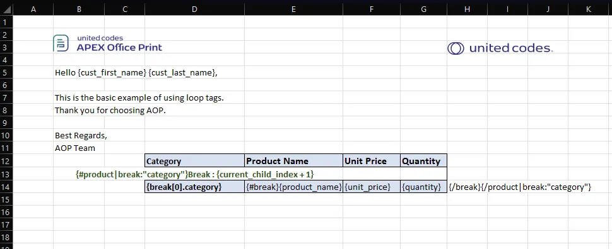Select the 'Best Regards,' cell
Viewport: 612px width, 249px height.
pyautogui.click(x=81, y=136)
